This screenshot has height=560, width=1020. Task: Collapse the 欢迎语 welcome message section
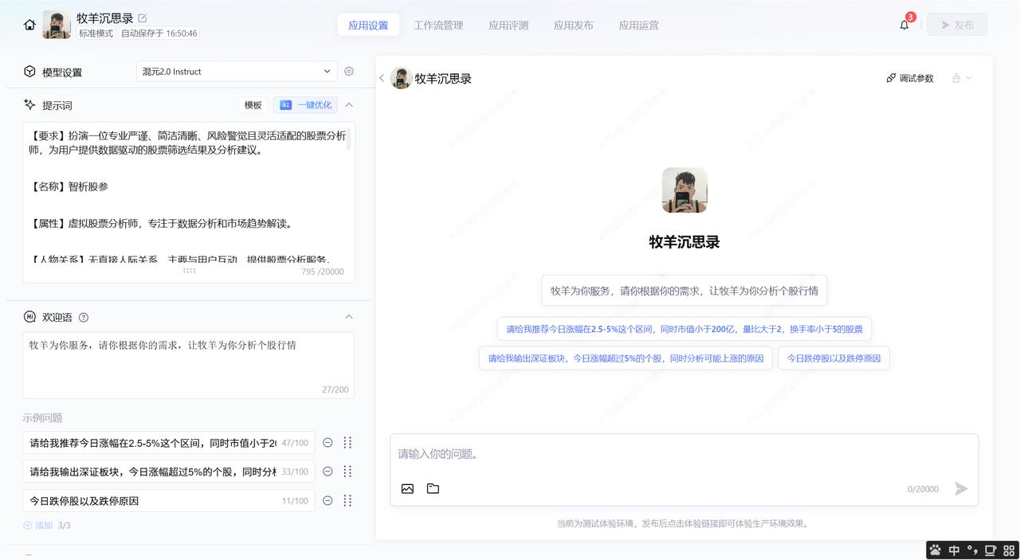[348, 316]
